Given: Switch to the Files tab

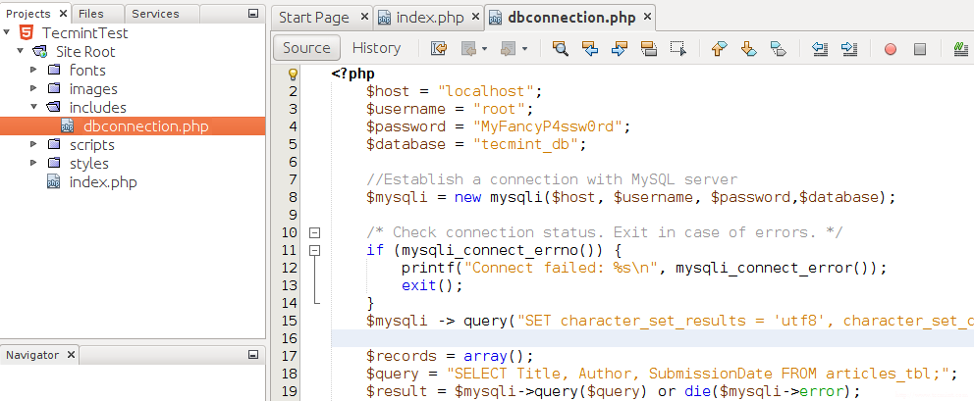Looking at the screenshot, I should click(91, 14).
